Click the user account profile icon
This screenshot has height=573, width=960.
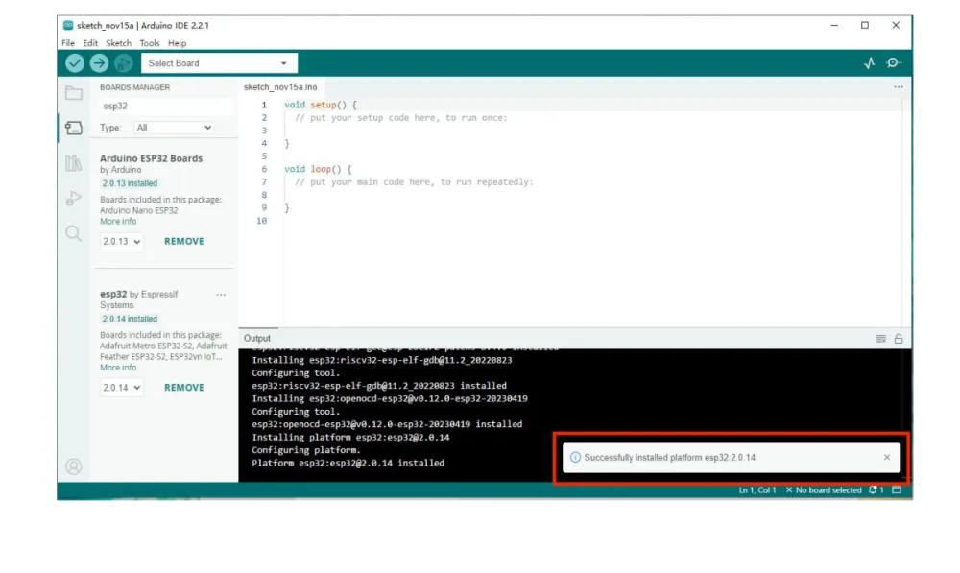(74, 467)
